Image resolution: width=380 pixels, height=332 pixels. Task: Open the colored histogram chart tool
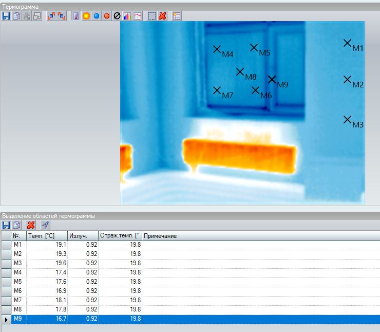coord(127,16)
